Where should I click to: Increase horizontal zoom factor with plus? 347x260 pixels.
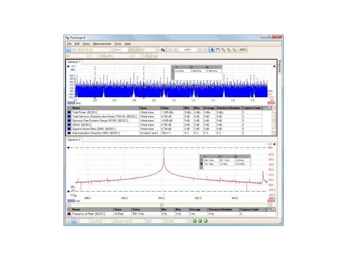(130, 50)
